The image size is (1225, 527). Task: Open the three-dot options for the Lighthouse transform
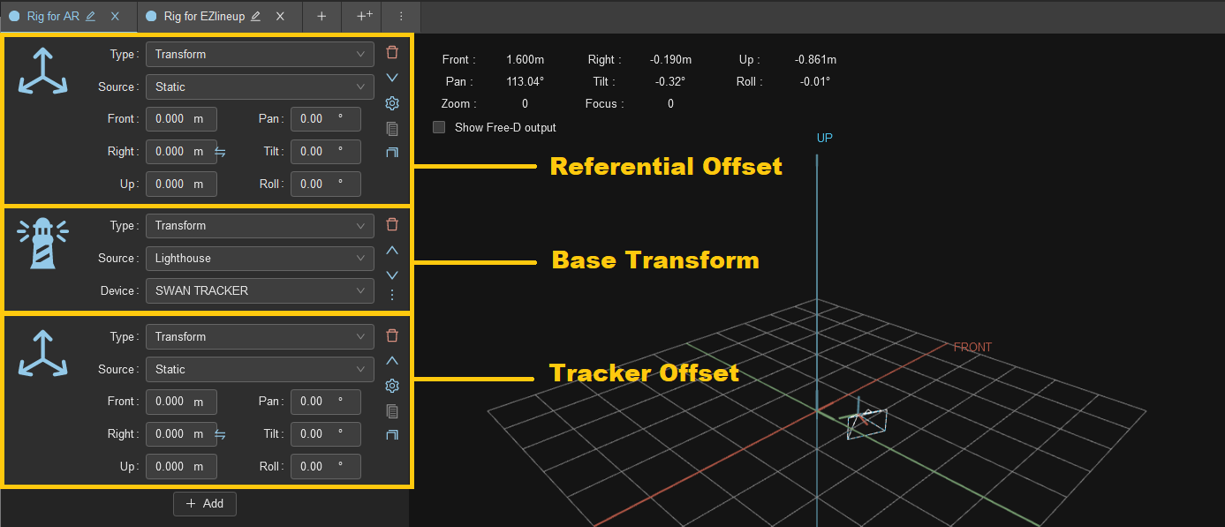pos(392,295)
